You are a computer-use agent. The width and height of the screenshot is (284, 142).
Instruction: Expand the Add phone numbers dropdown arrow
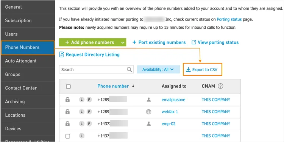click(123, 42)
